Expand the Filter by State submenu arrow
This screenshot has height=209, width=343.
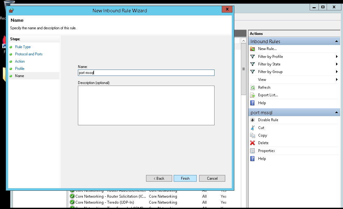[x=337, y=64]
